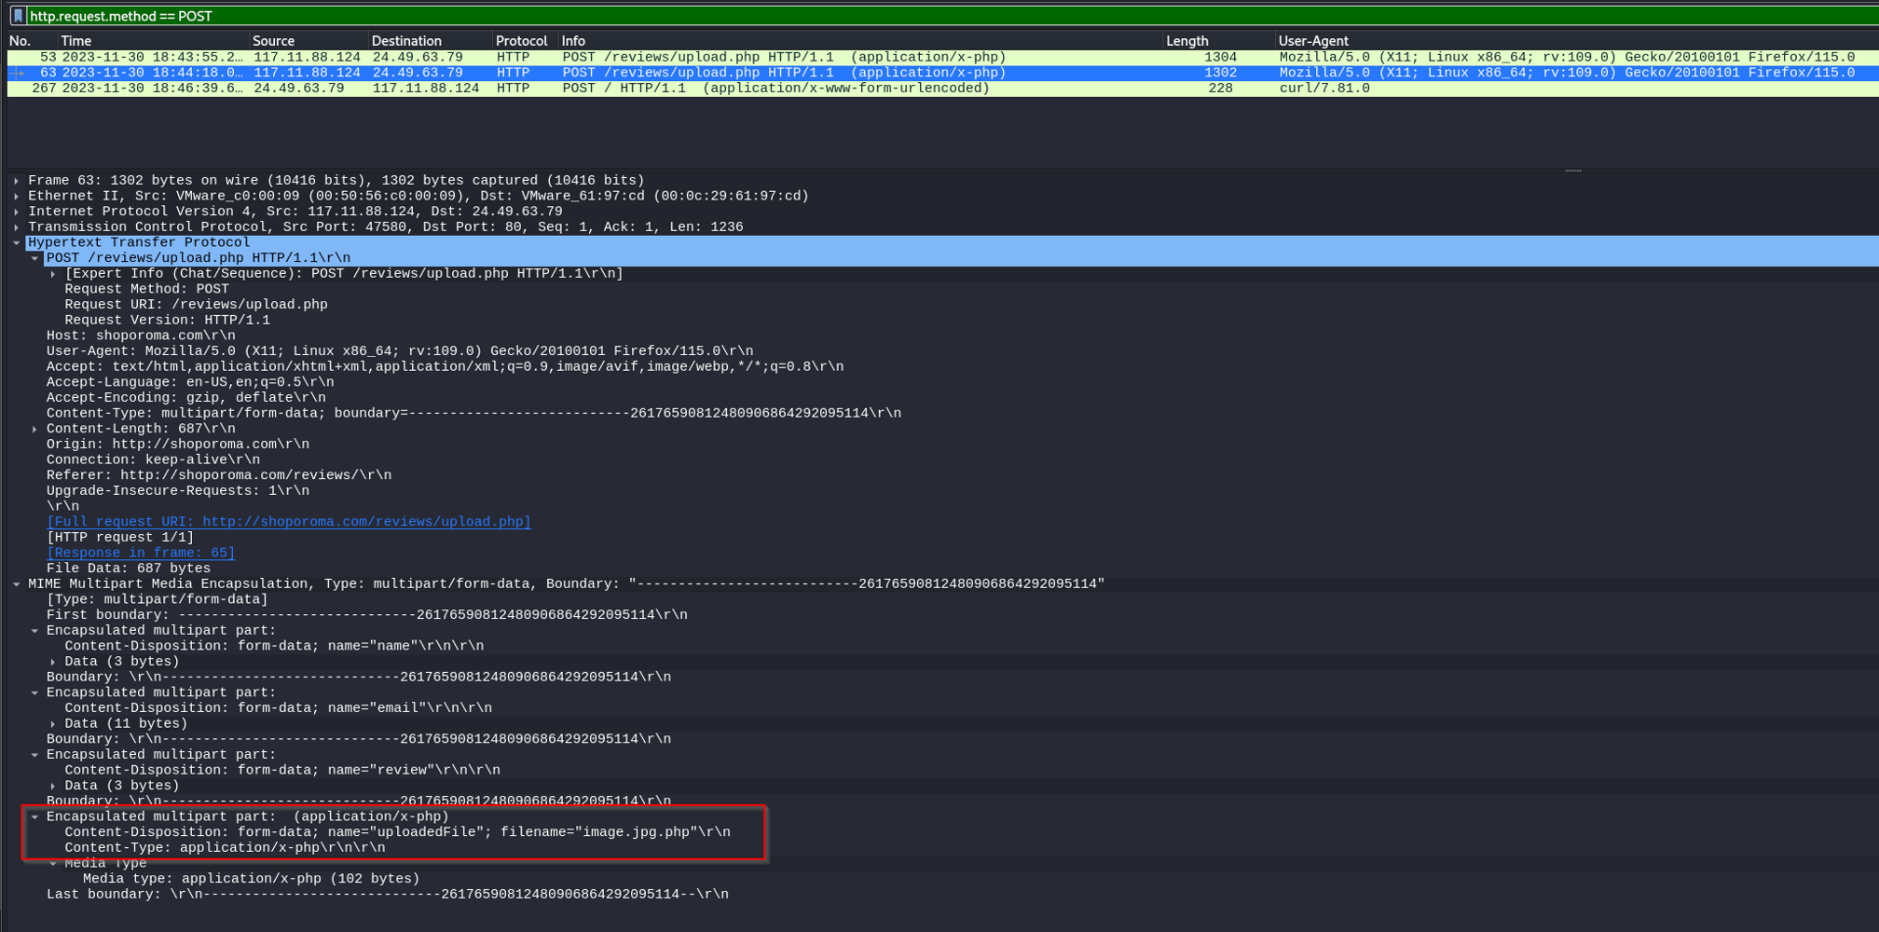
Task: Collapse the MIME Multipart Media Encapsulation section
Action: (17, 585)
